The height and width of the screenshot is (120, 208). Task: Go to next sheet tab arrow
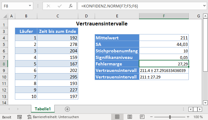tap(18, 109)
